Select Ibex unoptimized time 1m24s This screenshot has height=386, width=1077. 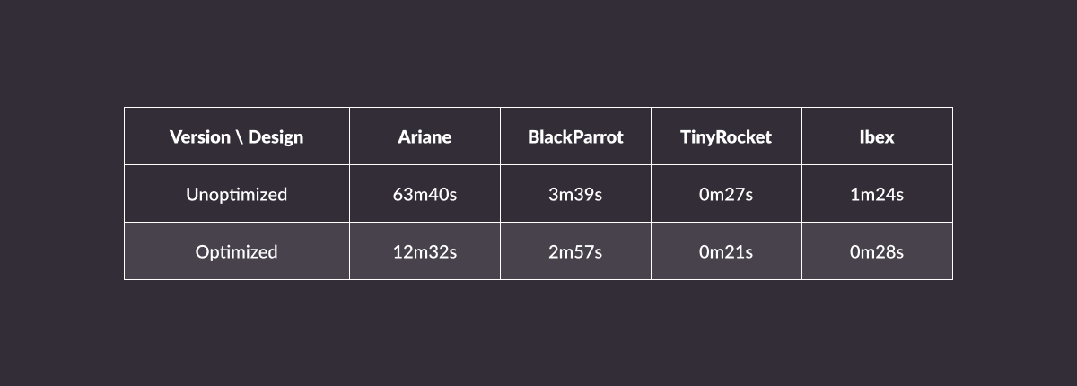click(x=876, y=194)
